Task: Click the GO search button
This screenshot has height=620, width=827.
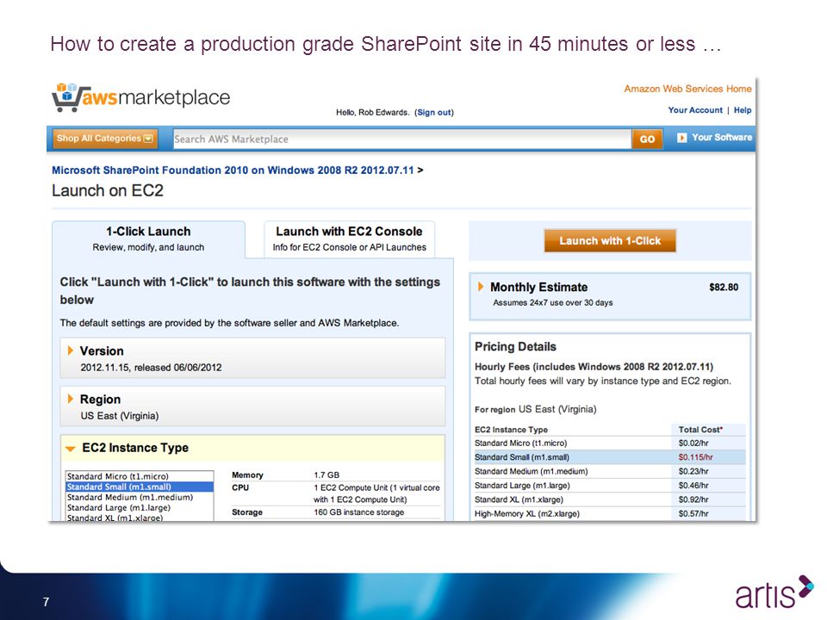Action: tap(647, 139)
